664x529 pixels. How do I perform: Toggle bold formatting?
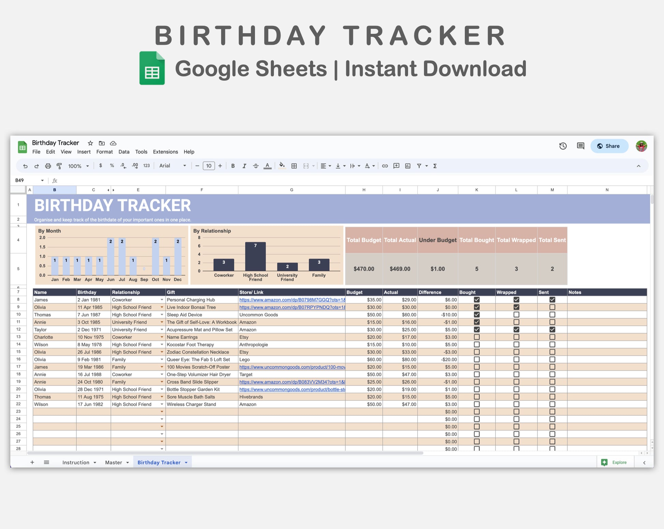coord(233,166)
